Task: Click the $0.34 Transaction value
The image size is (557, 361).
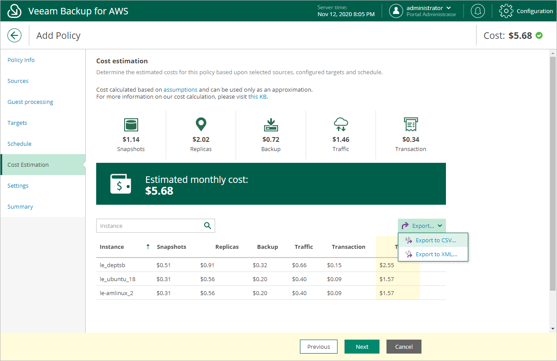Action: tap(411, 140)
